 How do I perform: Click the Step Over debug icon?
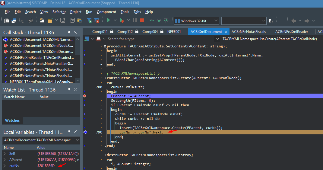coord(159,21)
